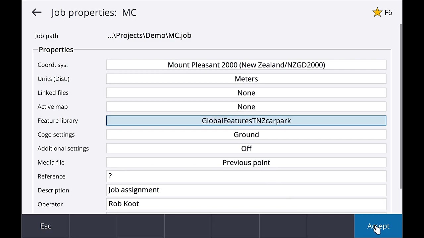Select the GlobalFeaturesTNZcarpark feature library field
Viewport: 424px width, 238px height.
[x=246, y=121]
